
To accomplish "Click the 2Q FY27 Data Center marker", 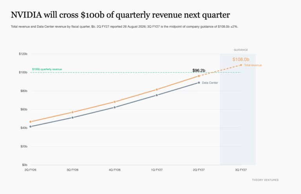I will pos(199,83).
